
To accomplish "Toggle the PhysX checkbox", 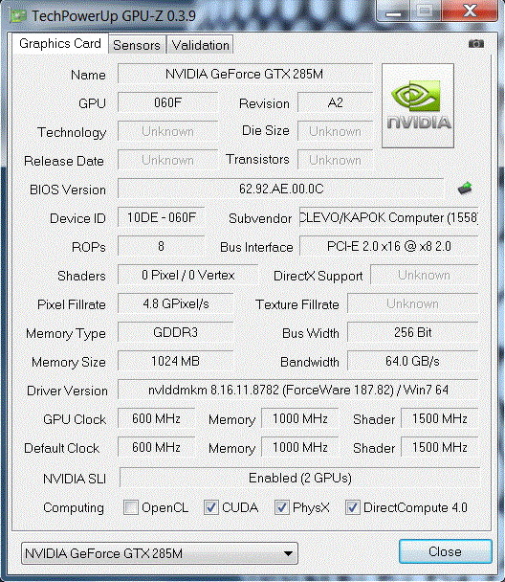I will click(x=282, y=507).
